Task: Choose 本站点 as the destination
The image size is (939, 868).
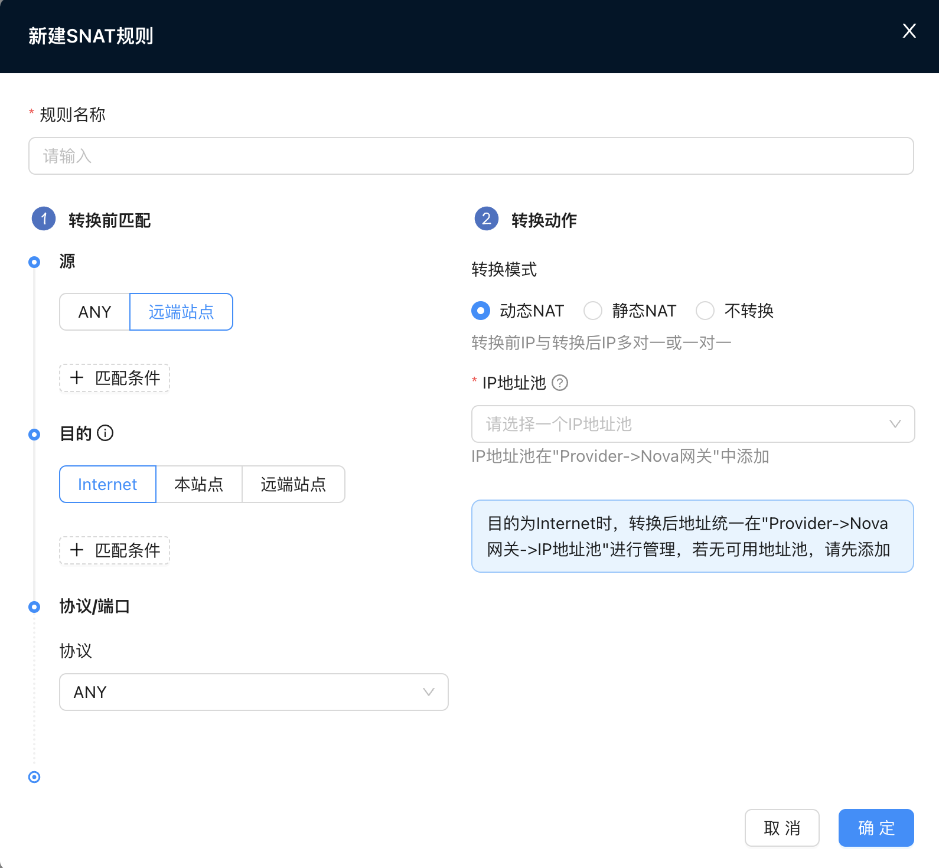Action: tap(199, 484)
